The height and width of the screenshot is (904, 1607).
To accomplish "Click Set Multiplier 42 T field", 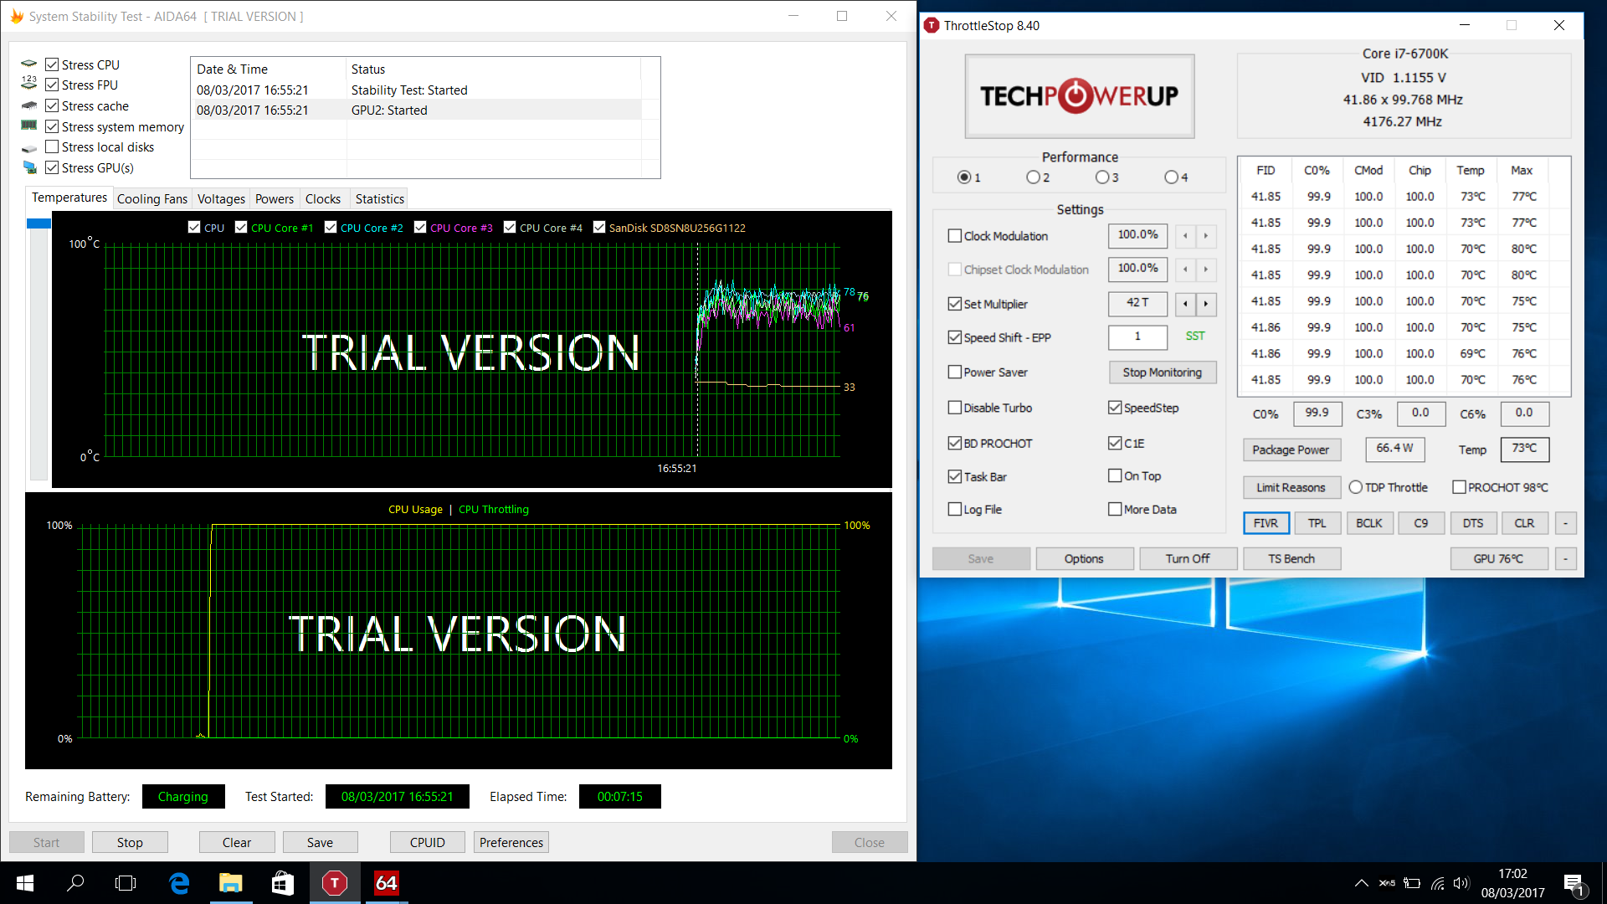I will [x=1137, y=303].
